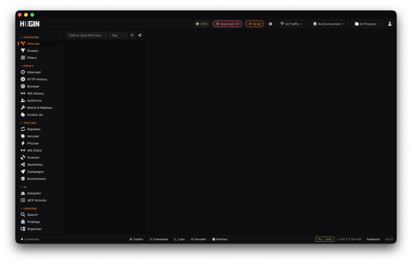Open the Sitemap view icon
Viewport: 412px width, 264px height.
23,44
